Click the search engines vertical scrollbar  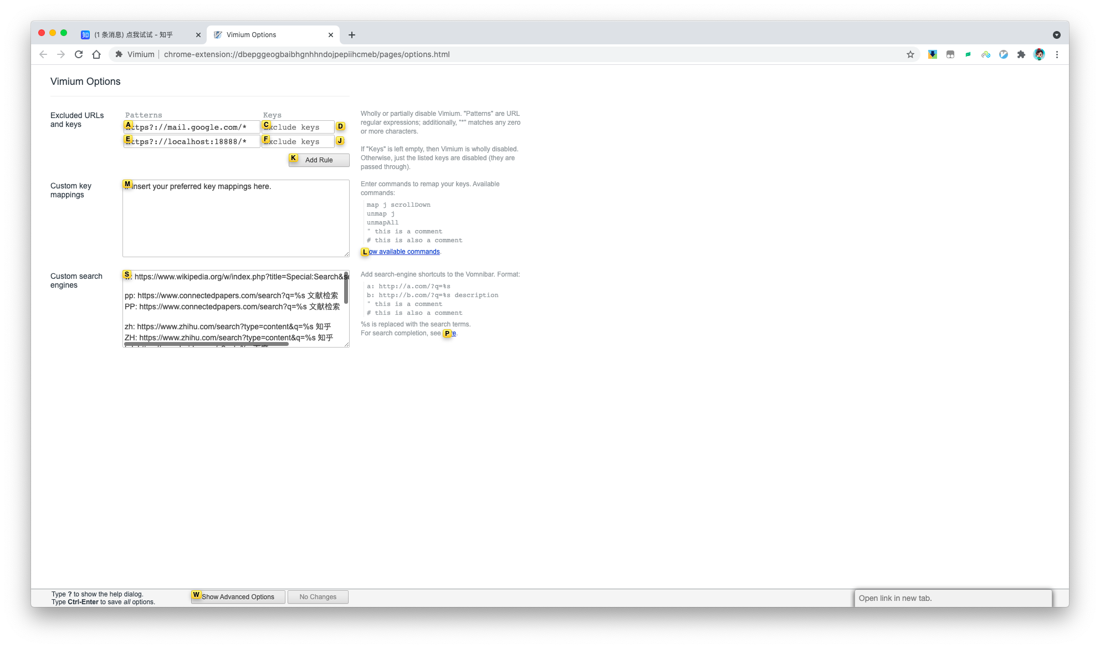[x=346, y=288]
